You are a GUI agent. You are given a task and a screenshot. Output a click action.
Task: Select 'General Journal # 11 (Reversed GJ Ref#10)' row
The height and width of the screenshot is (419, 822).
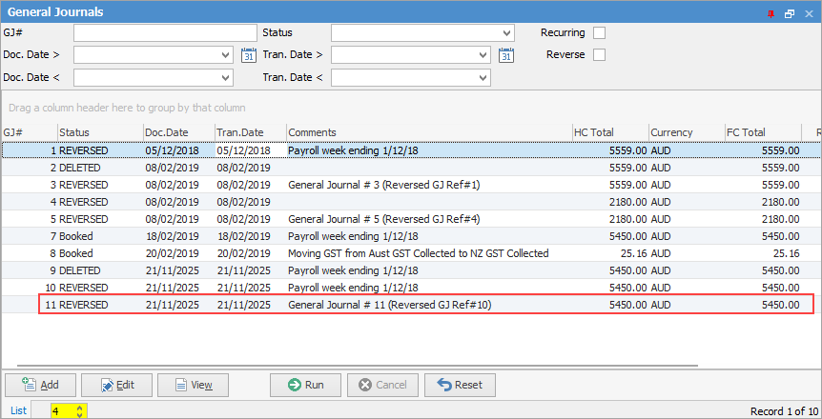412,305
